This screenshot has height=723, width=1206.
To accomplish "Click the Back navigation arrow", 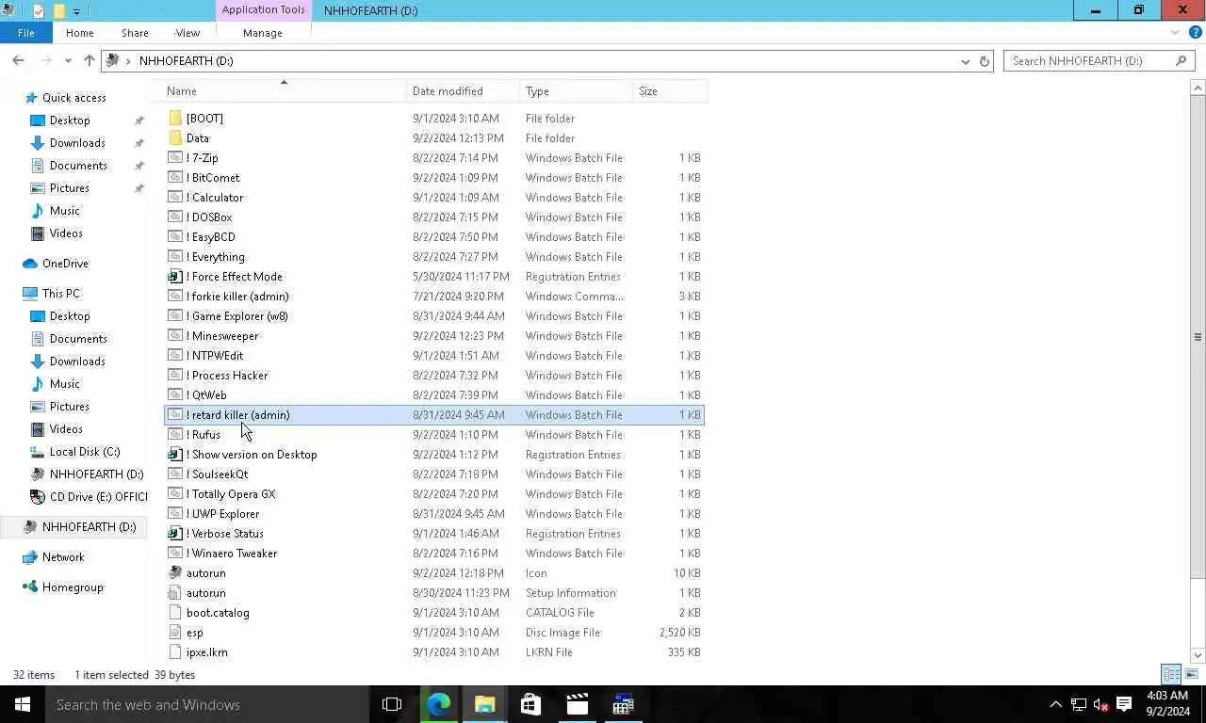I will pos(18,60).
